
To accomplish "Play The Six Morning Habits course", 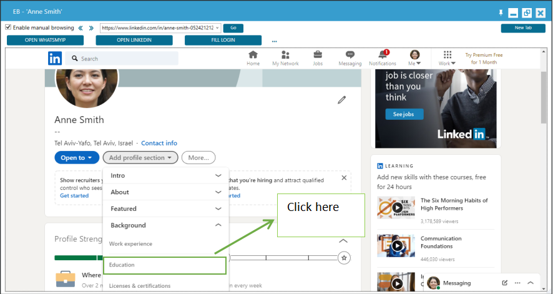I will [398, 208].
